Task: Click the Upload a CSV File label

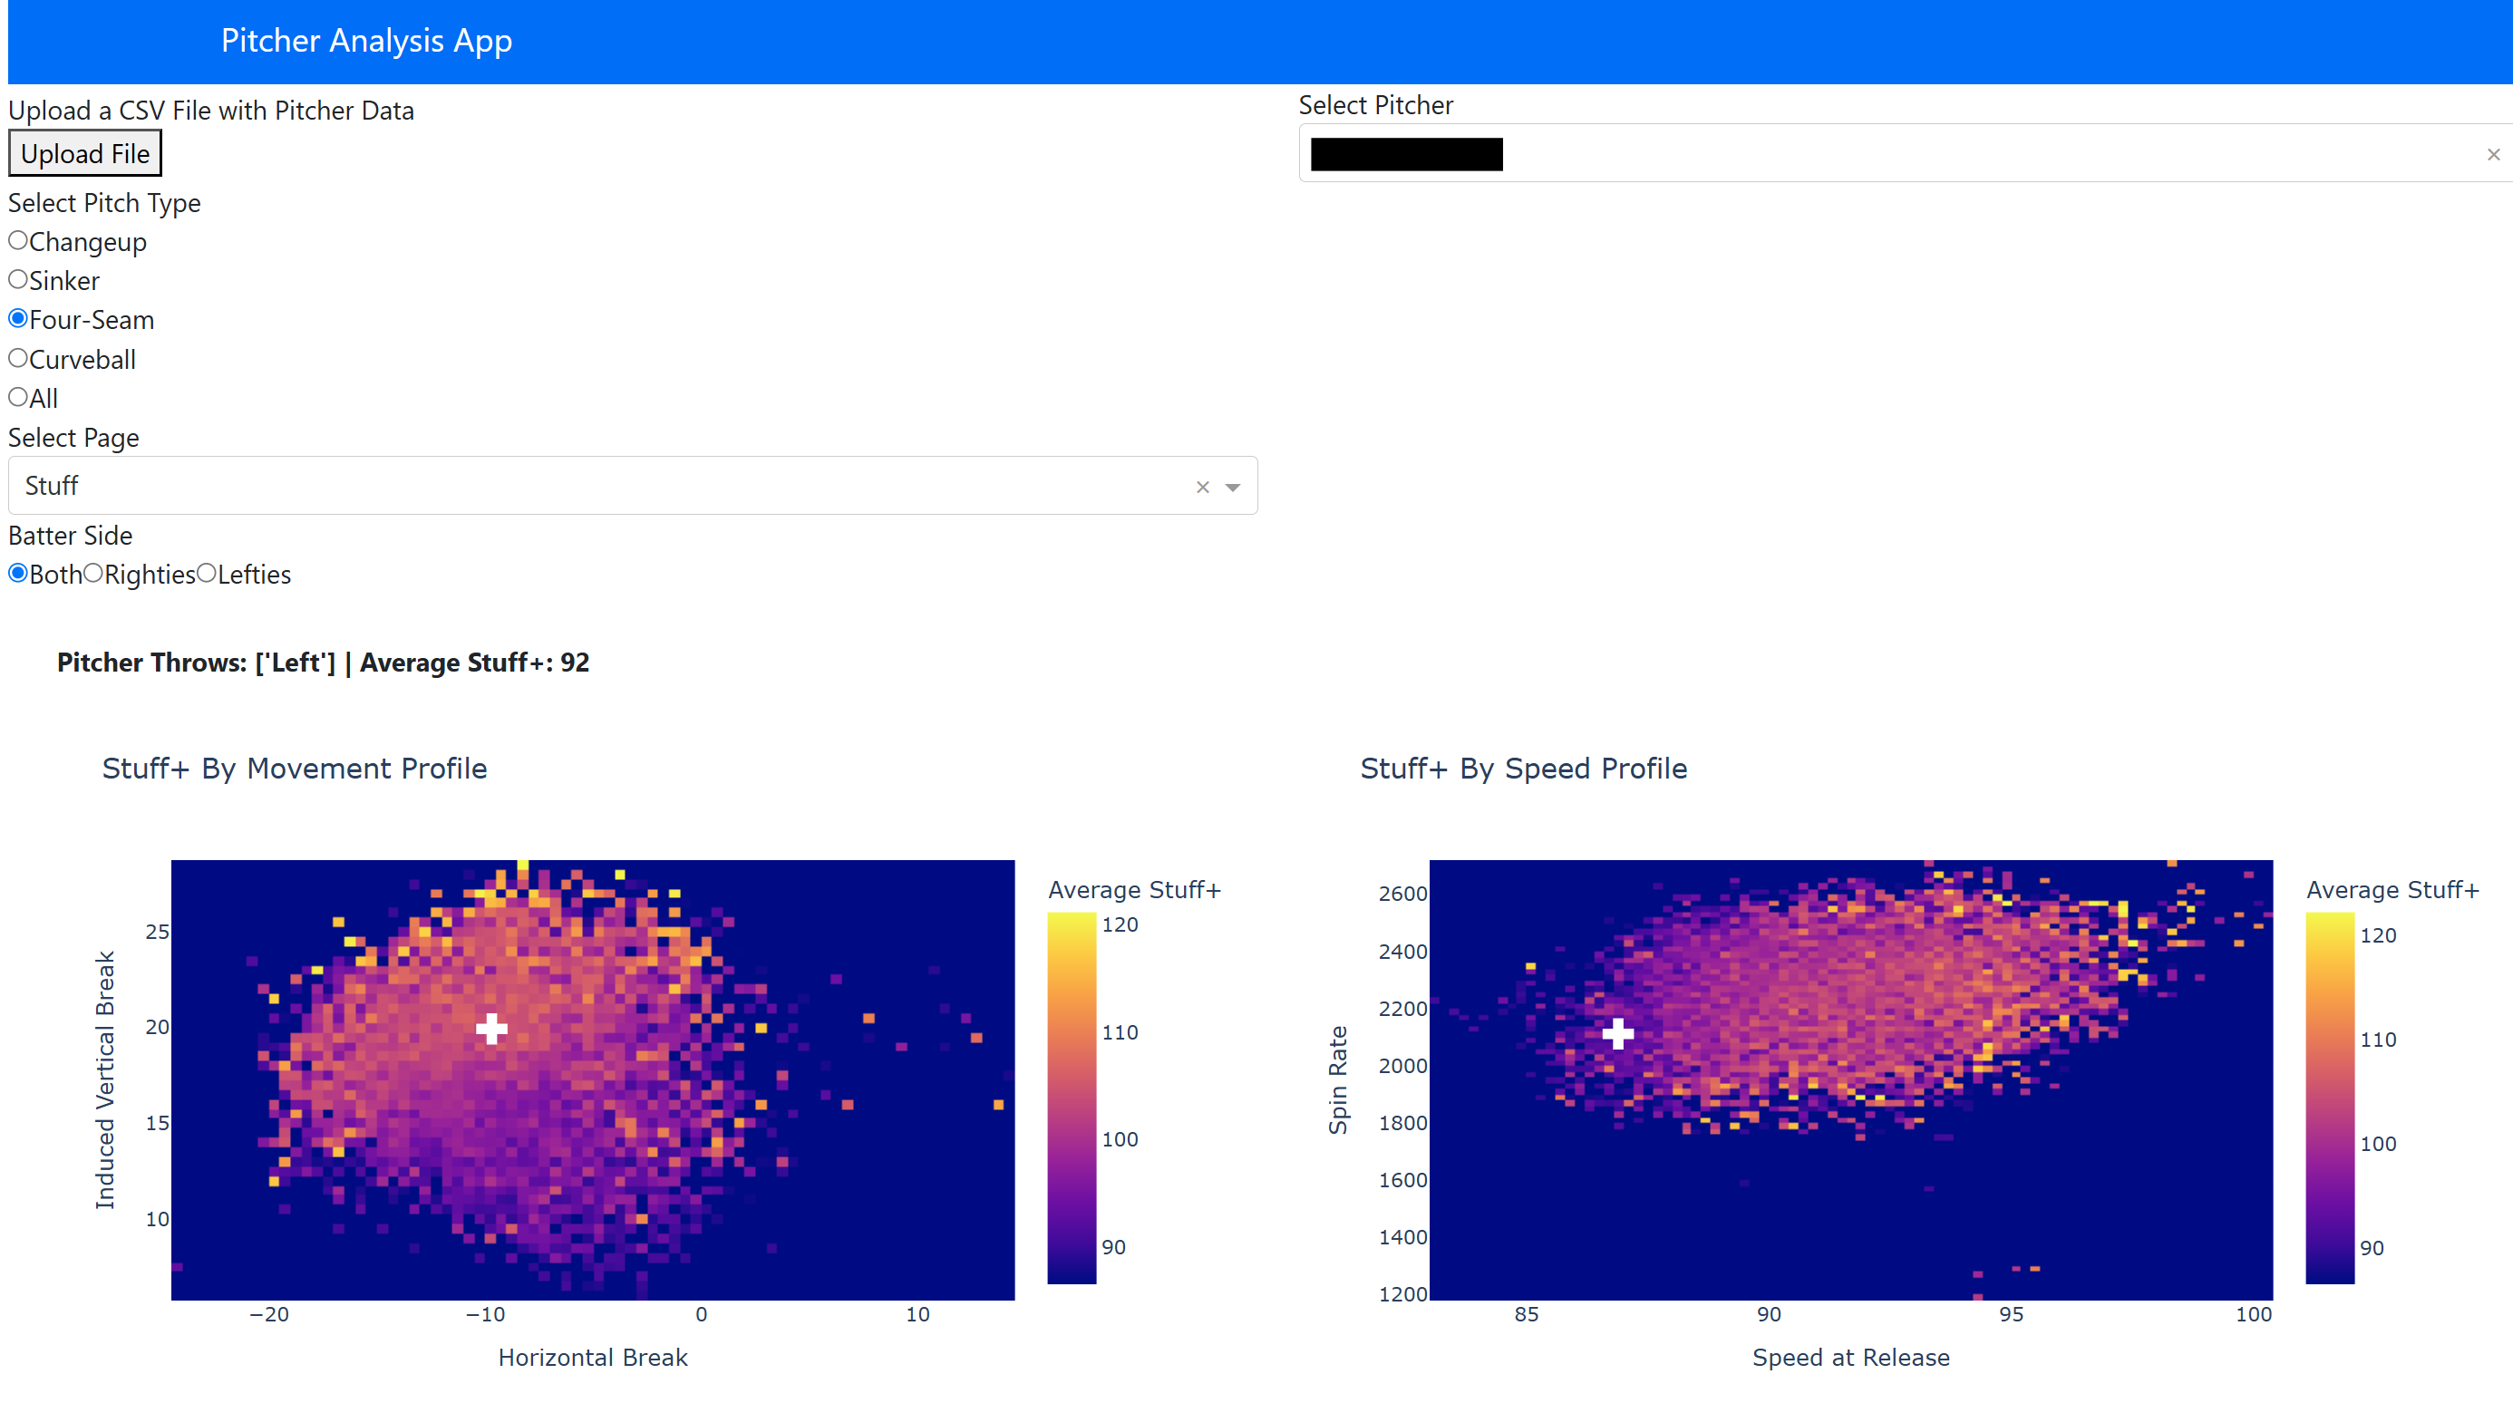Action: coord(210,111)
